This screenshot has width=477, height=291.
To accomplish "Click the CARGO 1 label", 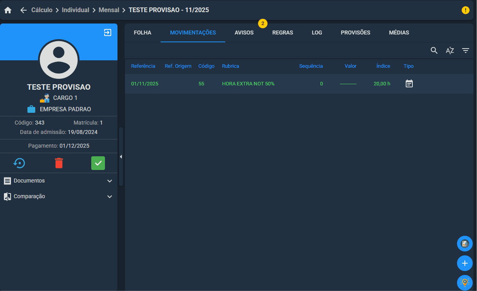I will pos(65,98).
